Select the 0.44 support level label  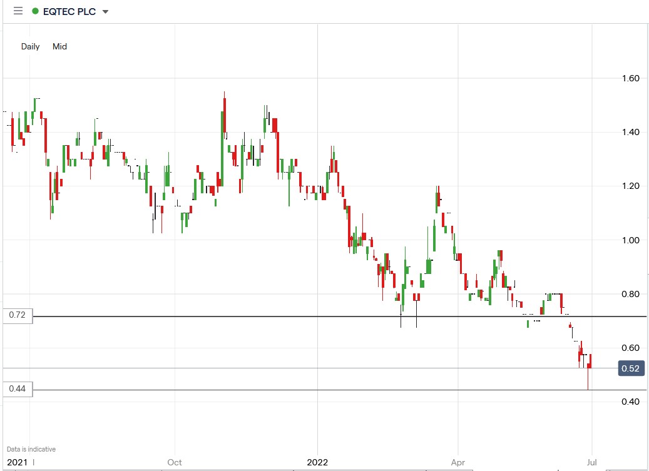[16, 389]
